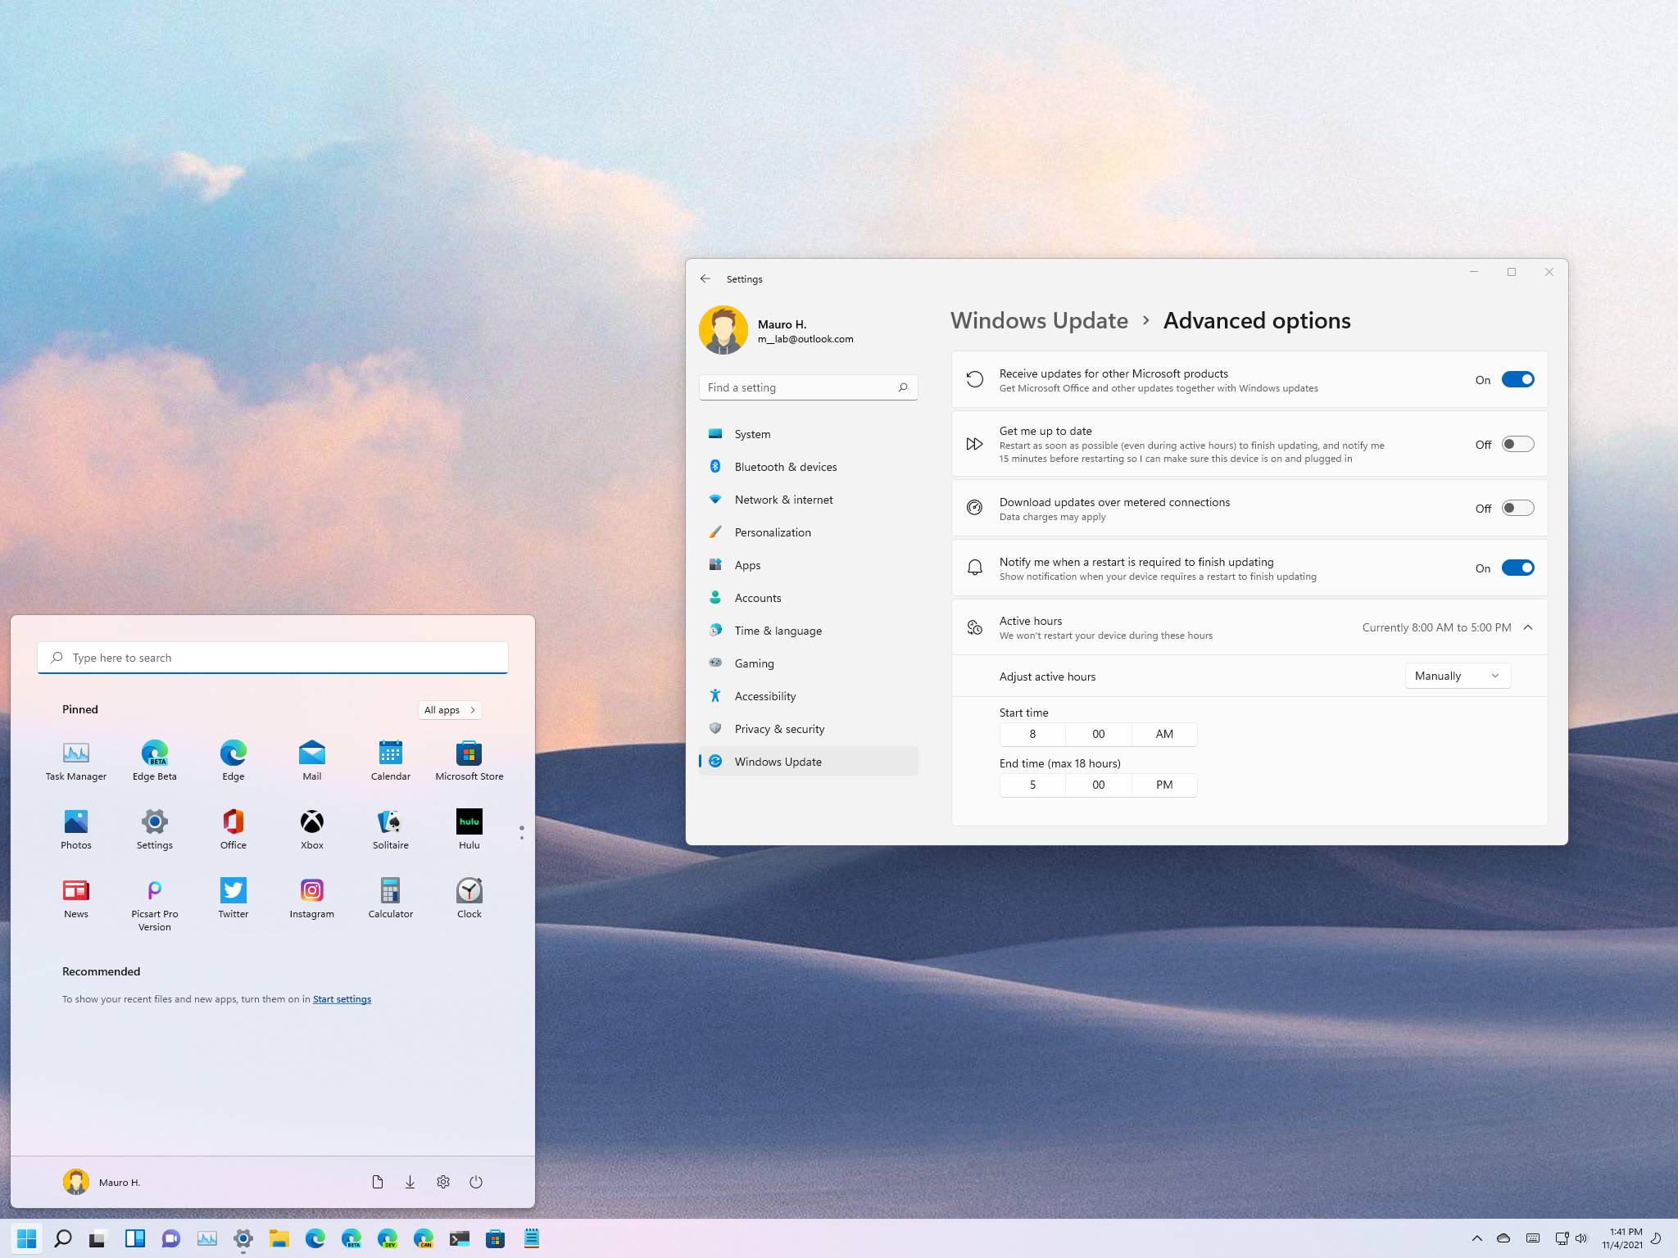Turn on downloads over metered connections

coord(1517,508)
